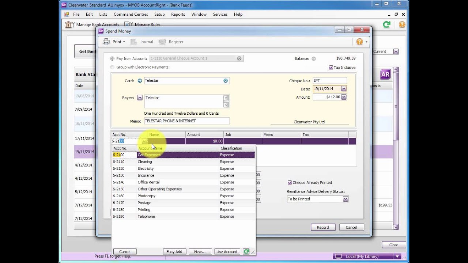Select account 6-2140 Office Rental
Viewport: 468px width, 263px height.
[184, 182]
